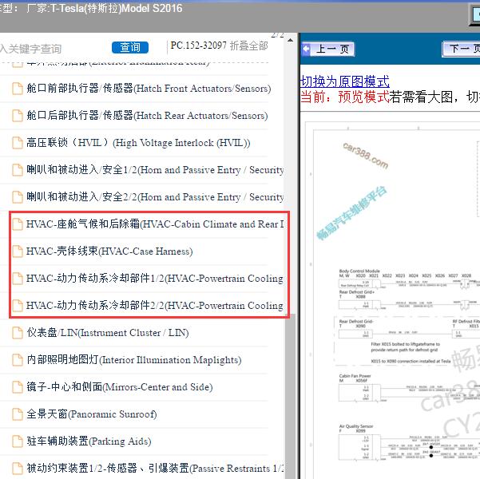Click the PC.152-32097 text
The height and width of the screenshot is (479, 480).
pos(198,46)
